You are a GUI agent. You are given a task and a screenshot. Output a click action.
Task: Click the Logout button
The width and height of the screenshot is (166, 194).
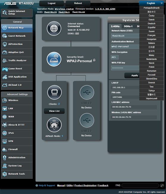[x=52, y=3]
